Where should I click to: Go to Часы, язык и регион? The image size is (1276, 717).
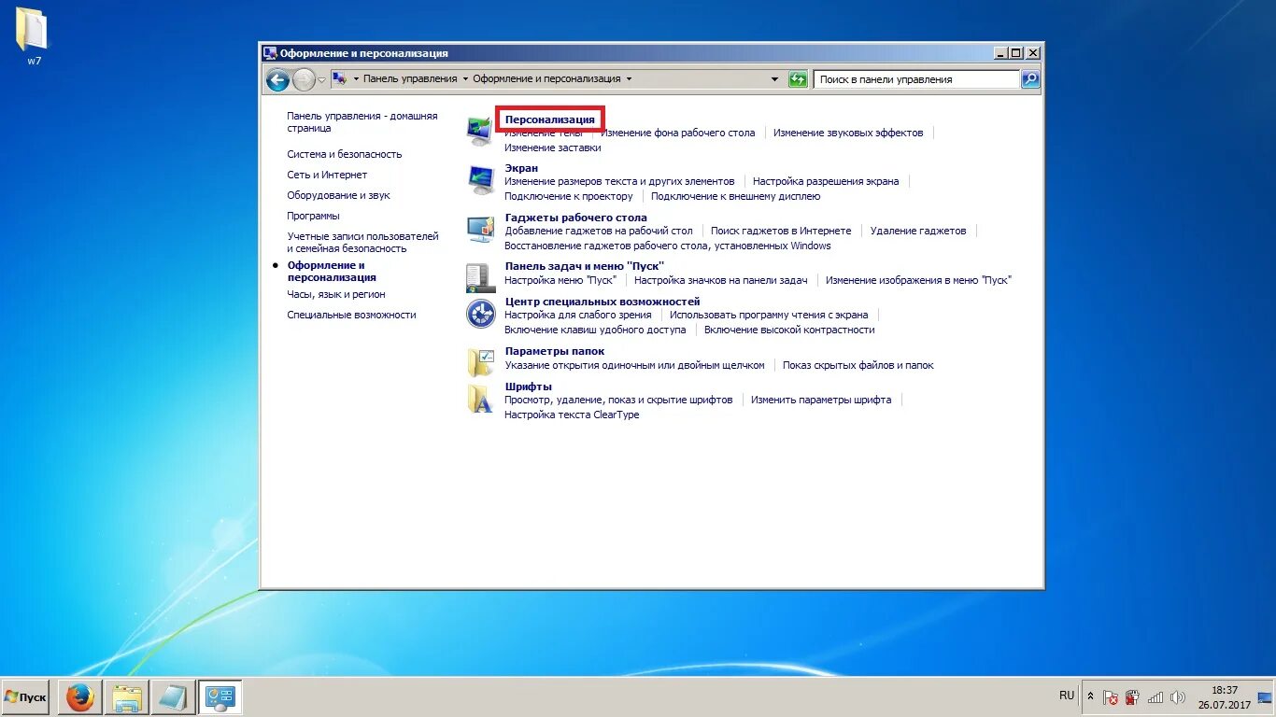[336, 294]
